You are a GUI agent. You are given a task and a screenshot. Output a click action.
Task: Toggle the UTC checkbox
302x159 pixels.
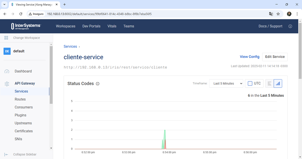[250, 84]
